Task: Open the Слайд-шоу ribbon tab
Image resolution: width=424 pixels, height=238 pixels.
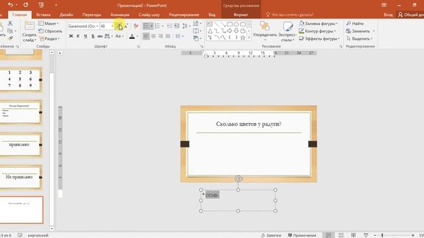Action: (149, 15)
